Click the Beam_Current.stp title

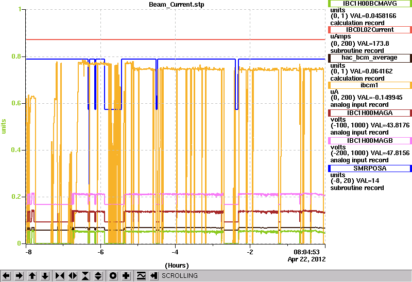176,5
